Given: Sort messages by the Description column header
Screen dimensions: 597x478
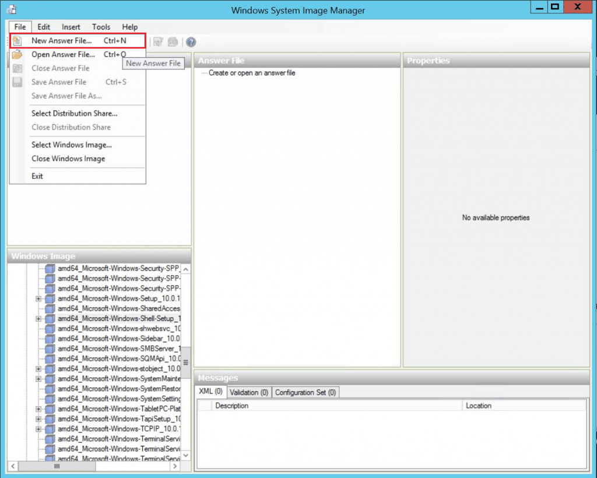Looking at the screenshot, I should point(336,406).
